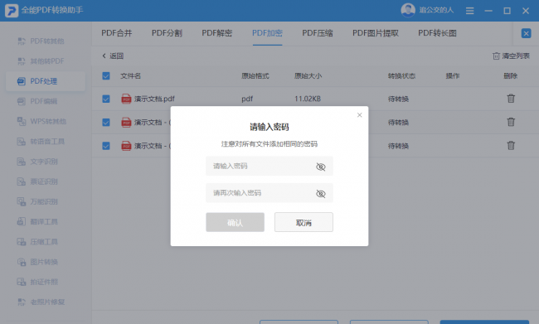Click the PDF icon of 演示文档.pdf

point(126,99)
